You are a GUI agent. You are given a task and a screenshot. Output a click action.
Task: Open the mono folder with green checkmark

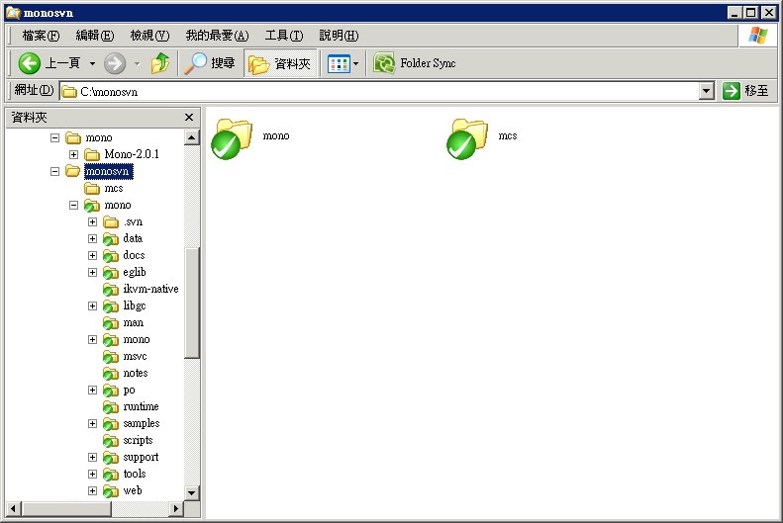coord(232,139)
